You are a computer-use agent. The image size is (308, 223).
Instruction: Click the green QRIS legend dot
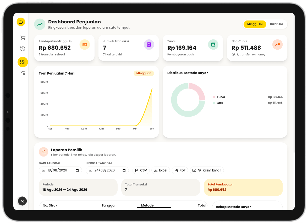coord(214,103)
